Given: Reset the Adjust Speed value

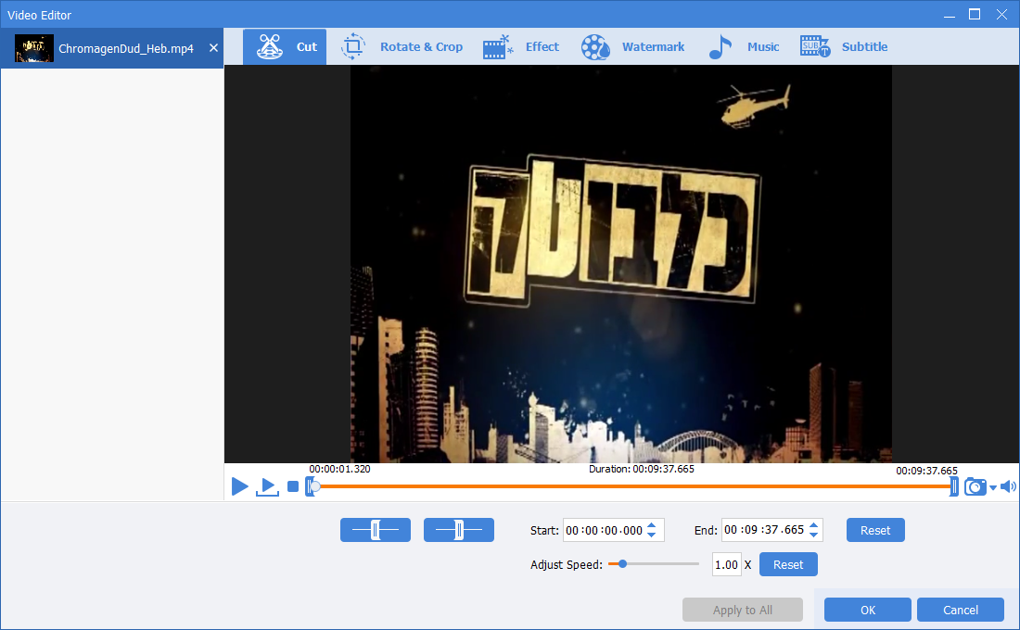Looking at the screenshot, I should point(788,564).
